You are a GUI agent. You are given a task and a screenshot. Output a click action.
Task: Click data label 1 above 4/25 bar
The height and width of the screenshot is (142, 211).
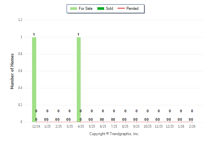78,34
